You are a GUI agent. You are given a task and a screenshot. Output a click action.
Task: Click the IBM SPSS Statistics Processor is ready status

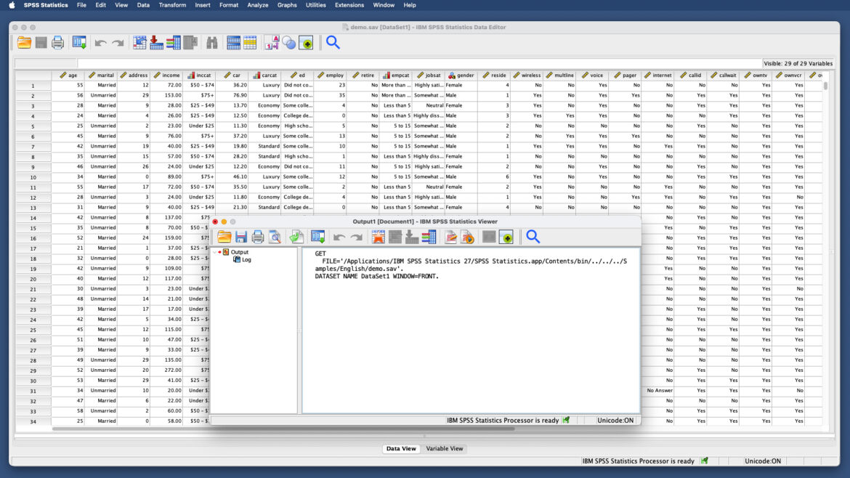[636, 461]
